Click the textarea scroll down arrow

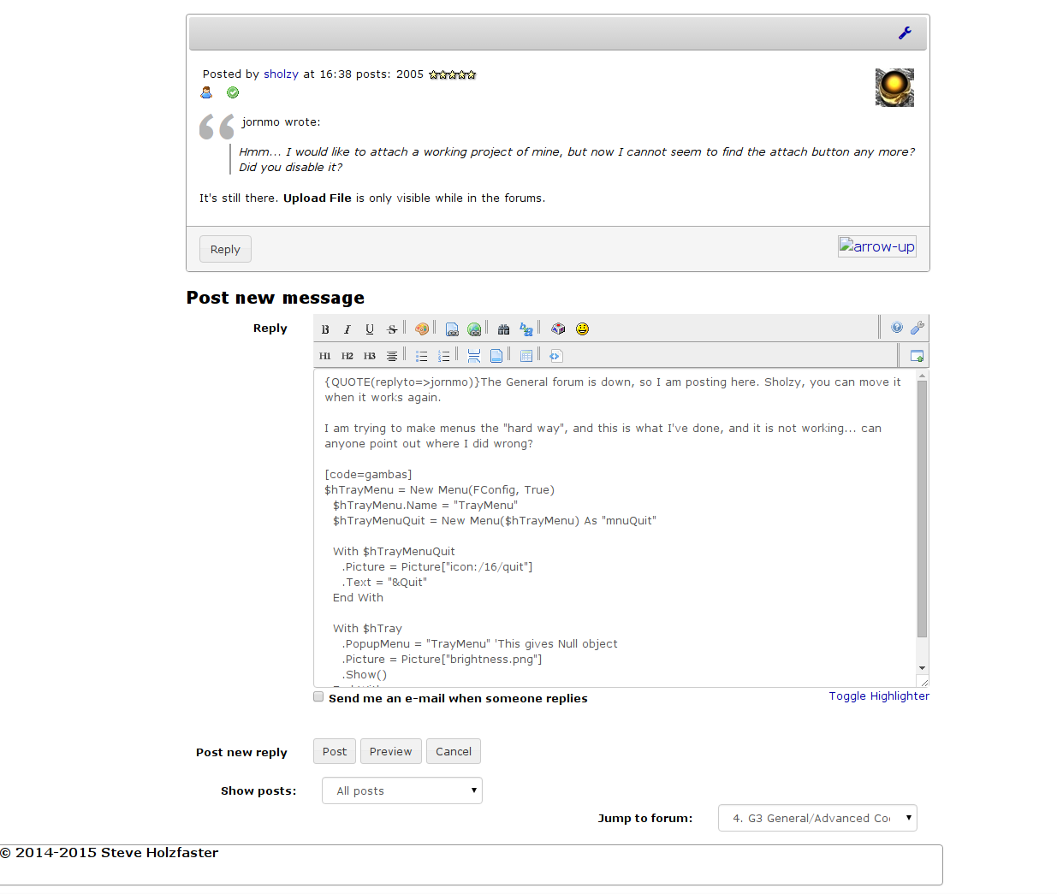tap(922, 667)
